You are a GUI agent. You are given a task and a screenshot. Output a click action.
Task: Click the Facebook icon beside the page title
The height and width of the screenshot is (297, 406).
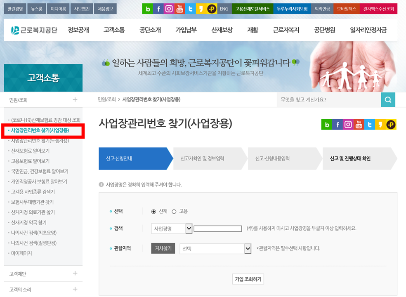click(338, 125)
